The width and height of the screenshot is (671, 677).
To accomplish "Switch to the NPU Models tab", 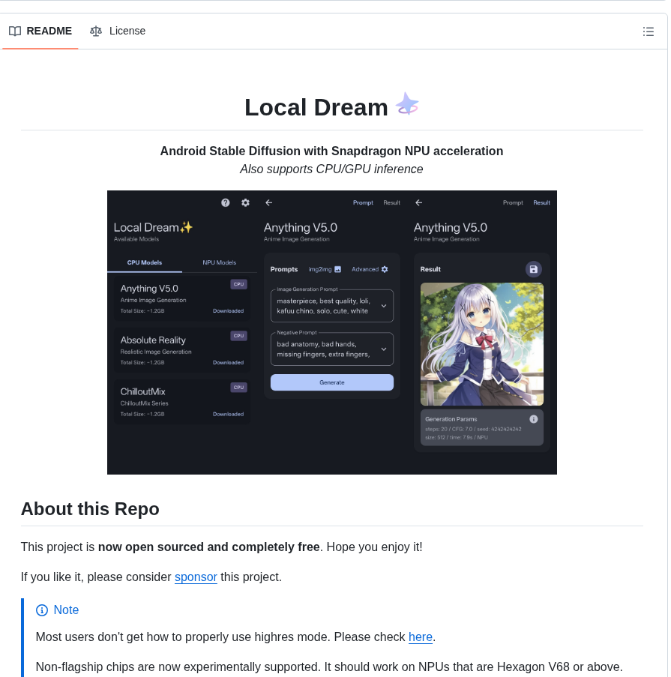I will tap(219, 262).
